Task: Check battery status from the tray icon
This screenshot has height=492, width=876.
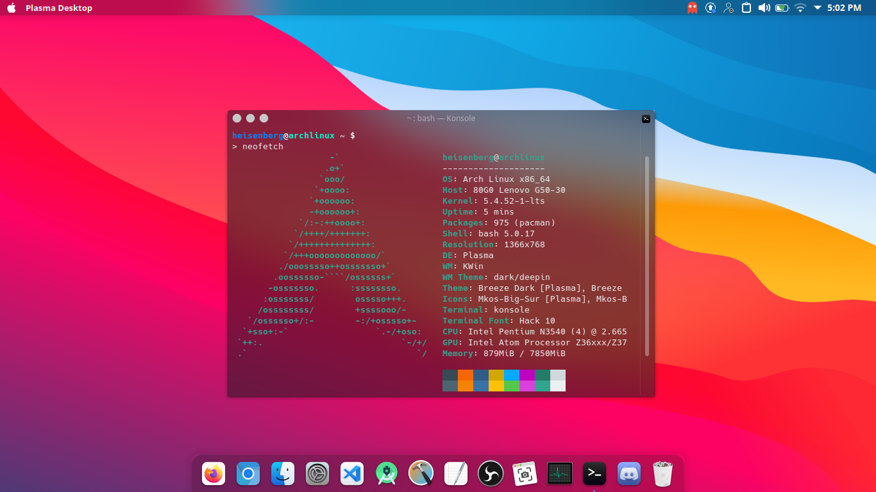Action: tap(782, 8)
